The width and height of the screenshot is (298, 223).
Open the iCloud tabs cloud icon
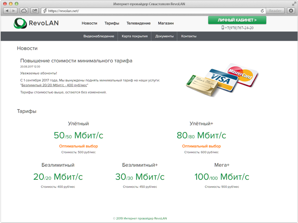pyautogui.click(x=24, y=11)
